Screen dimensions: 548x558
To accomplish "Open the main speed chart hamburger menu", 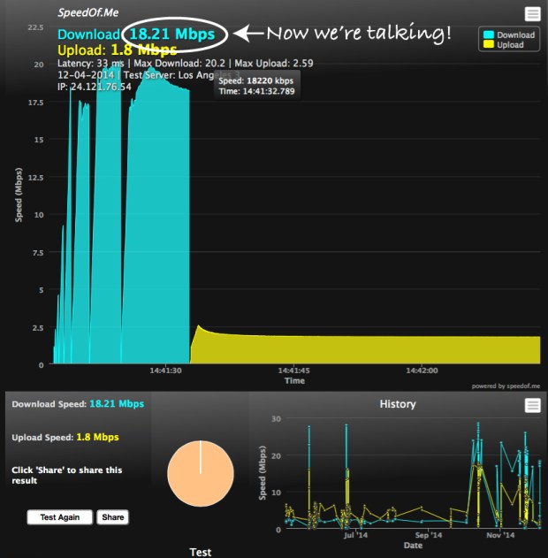I will tap(531, 13).
